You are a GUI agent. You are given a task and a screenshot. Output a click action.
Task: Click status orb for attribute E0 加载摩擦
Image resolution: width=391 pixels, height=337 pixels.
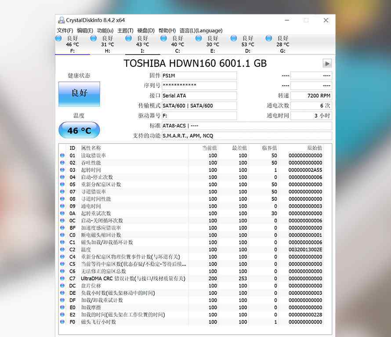62,307
